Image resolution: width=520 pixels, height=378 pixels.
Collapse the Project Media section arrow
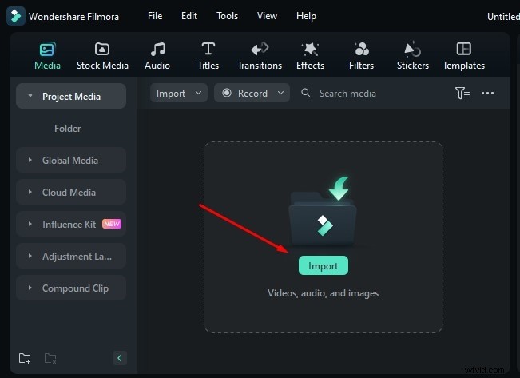coord(30,96)
